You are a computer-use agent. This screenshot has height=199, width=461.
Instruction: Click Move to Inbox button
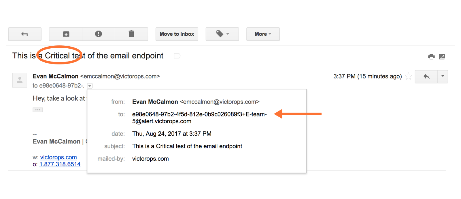tap(177, 34)
